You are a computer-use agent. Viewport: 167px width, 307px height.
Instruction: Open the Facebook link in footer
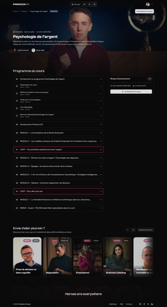pos(144,304)
